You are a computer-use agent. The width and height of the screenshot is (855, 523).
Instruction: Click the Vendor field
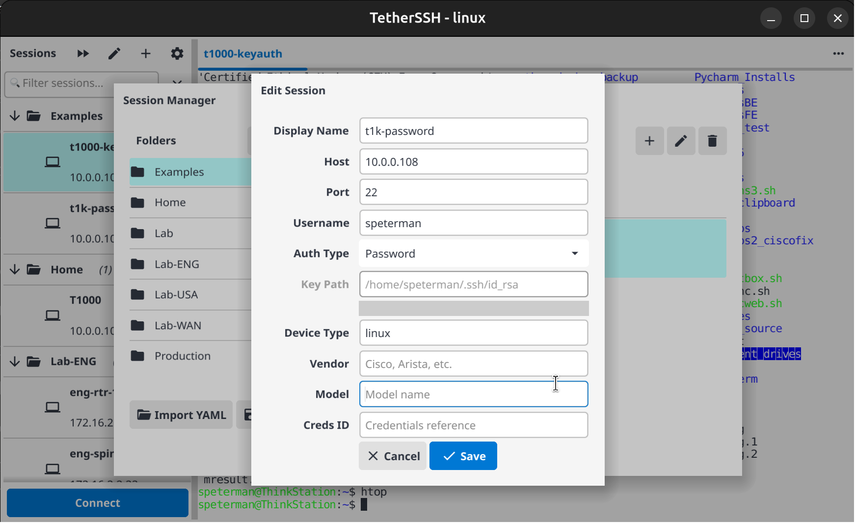(x=474, y=364)
